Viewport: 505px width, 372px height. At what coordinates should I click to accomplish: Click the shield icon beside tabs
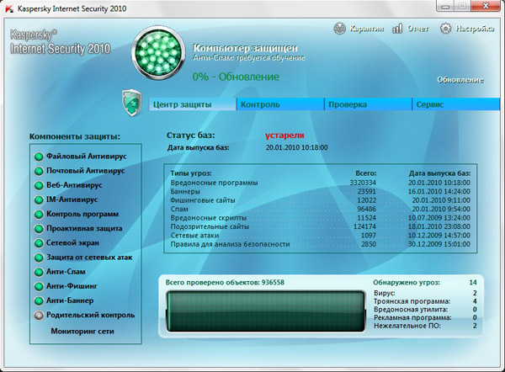pos(132,103)
